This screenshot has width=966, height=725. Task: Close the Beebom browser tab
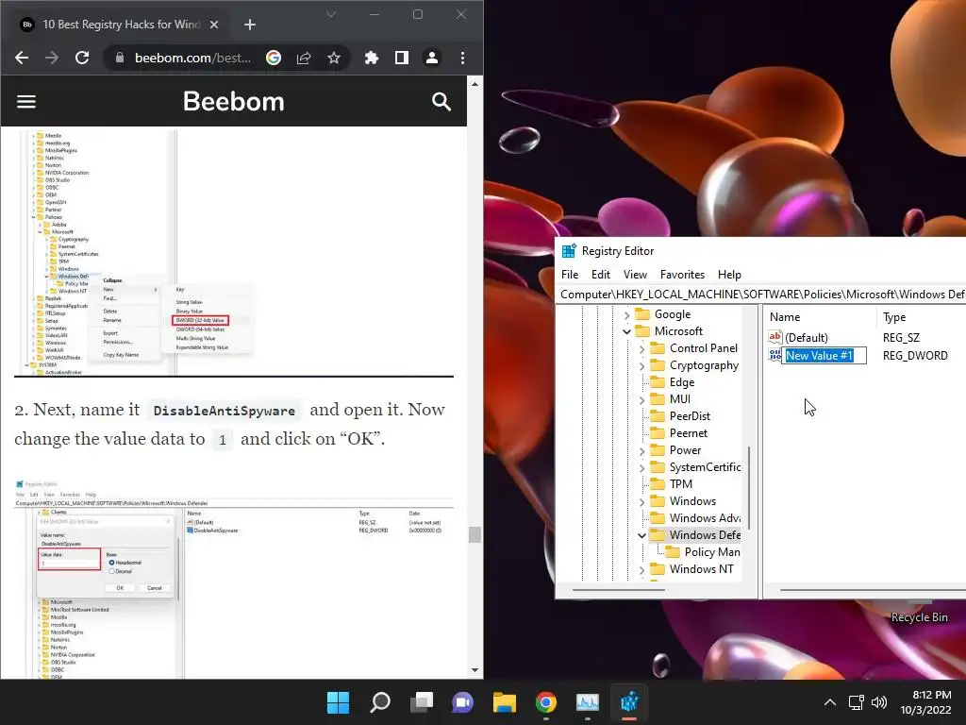[214, 25]
